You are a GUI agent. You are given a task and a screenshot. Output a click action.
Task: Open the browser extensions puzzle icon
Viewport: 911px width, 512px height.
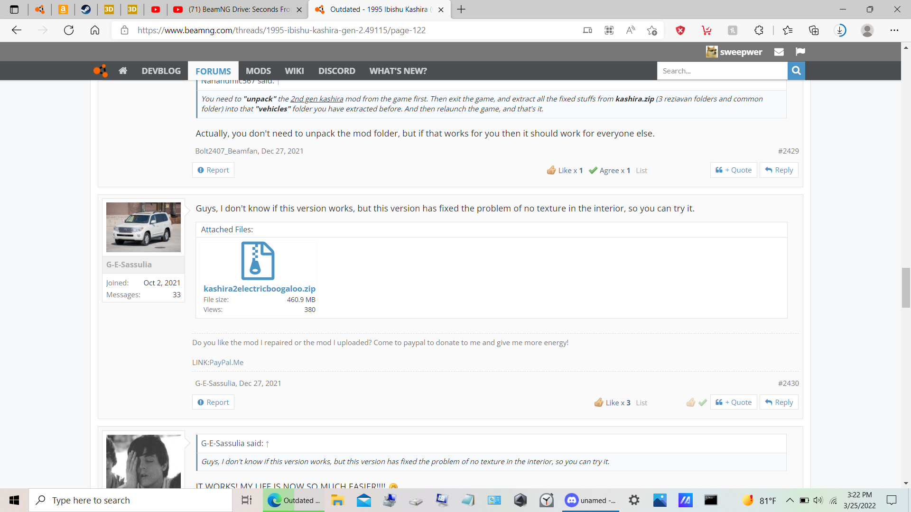(759, 30)
